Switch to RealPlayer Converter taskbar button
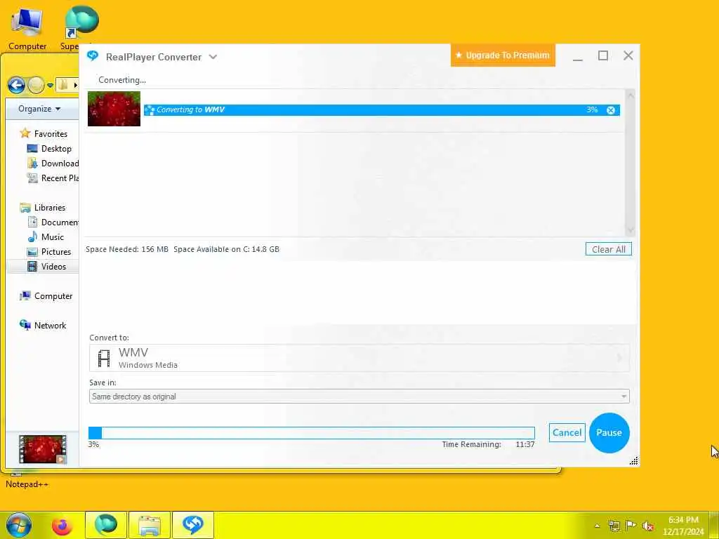The height and width of the screenshot is (539, 719). pyautogui.click(x=193, y=525)
